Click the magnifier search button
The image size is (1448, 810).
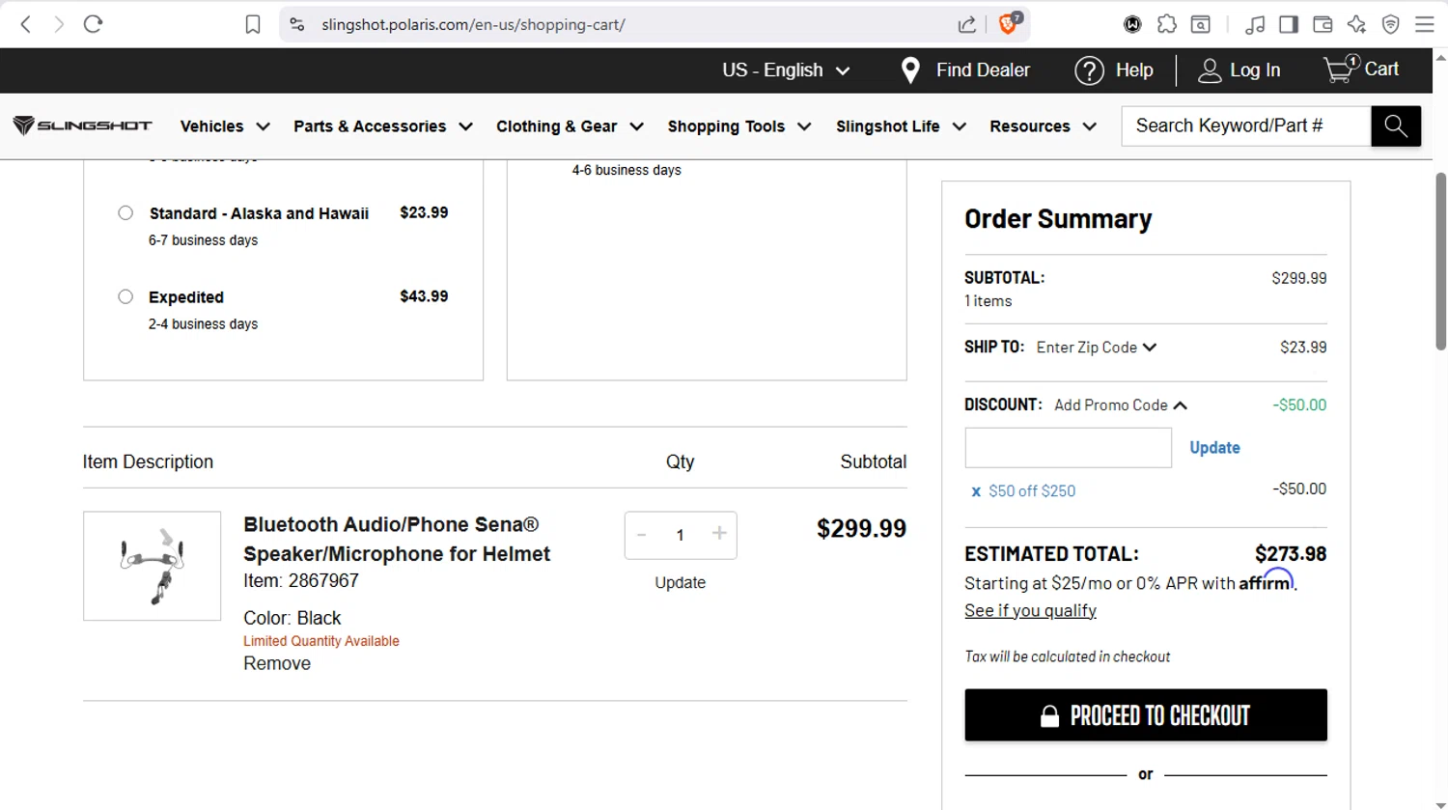[1396, 126]
